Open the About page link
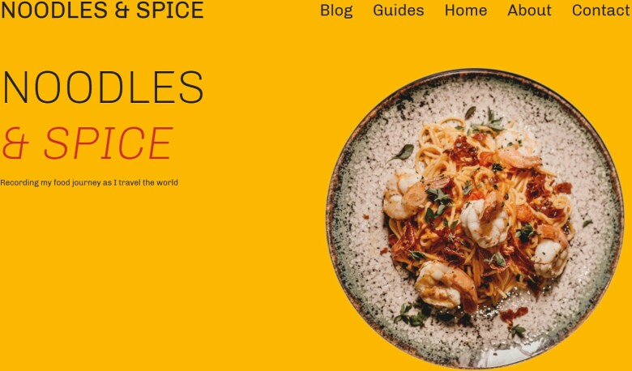 point(529,10)
